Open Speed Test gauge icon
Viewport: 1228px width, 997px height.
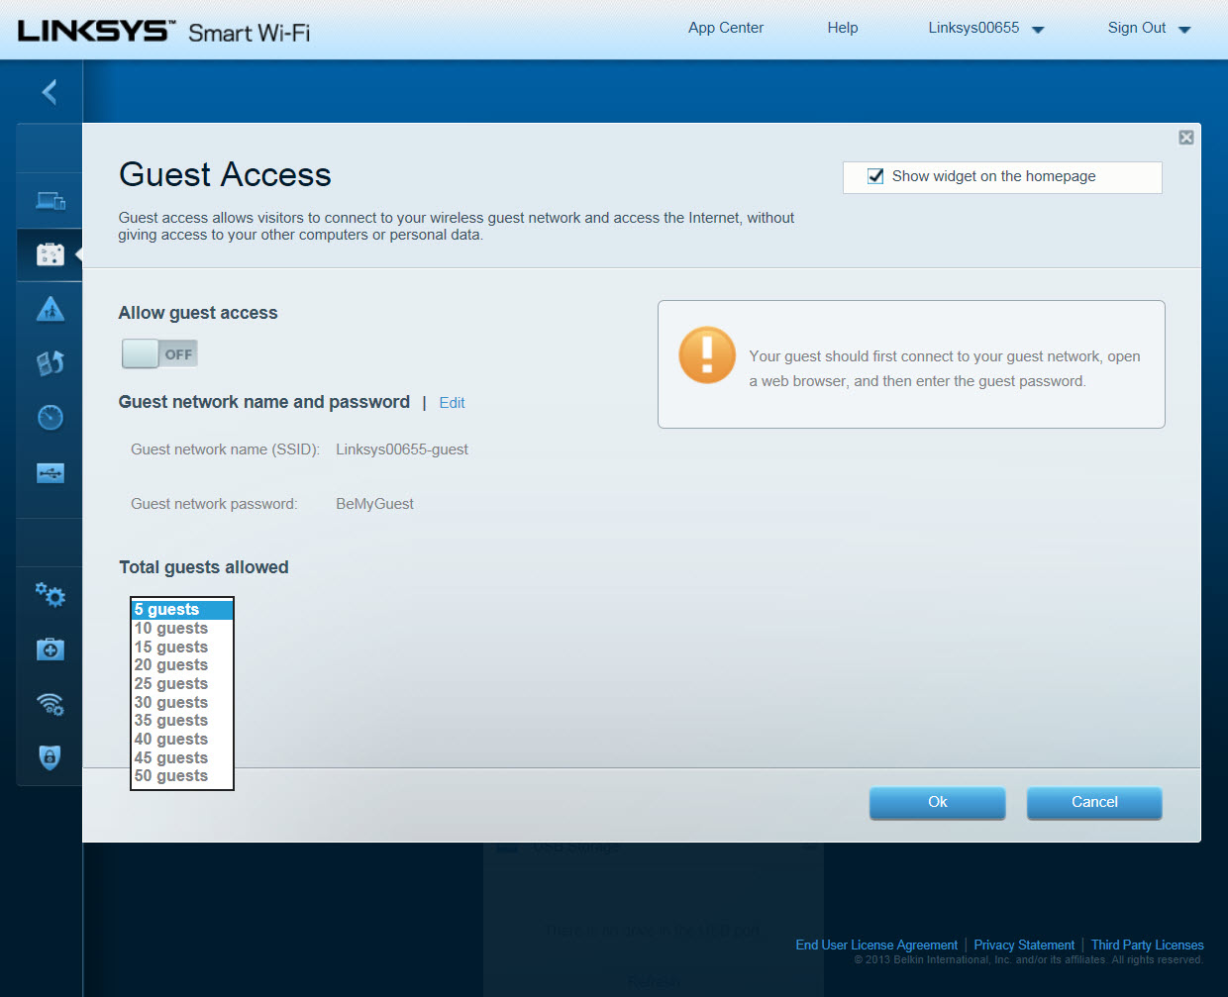coord(51,418)
